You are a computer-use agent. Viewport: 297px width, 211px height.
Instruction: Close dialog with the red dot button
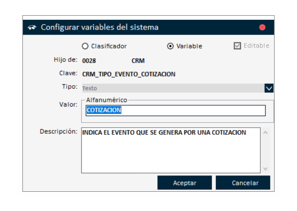pos(262,27)
